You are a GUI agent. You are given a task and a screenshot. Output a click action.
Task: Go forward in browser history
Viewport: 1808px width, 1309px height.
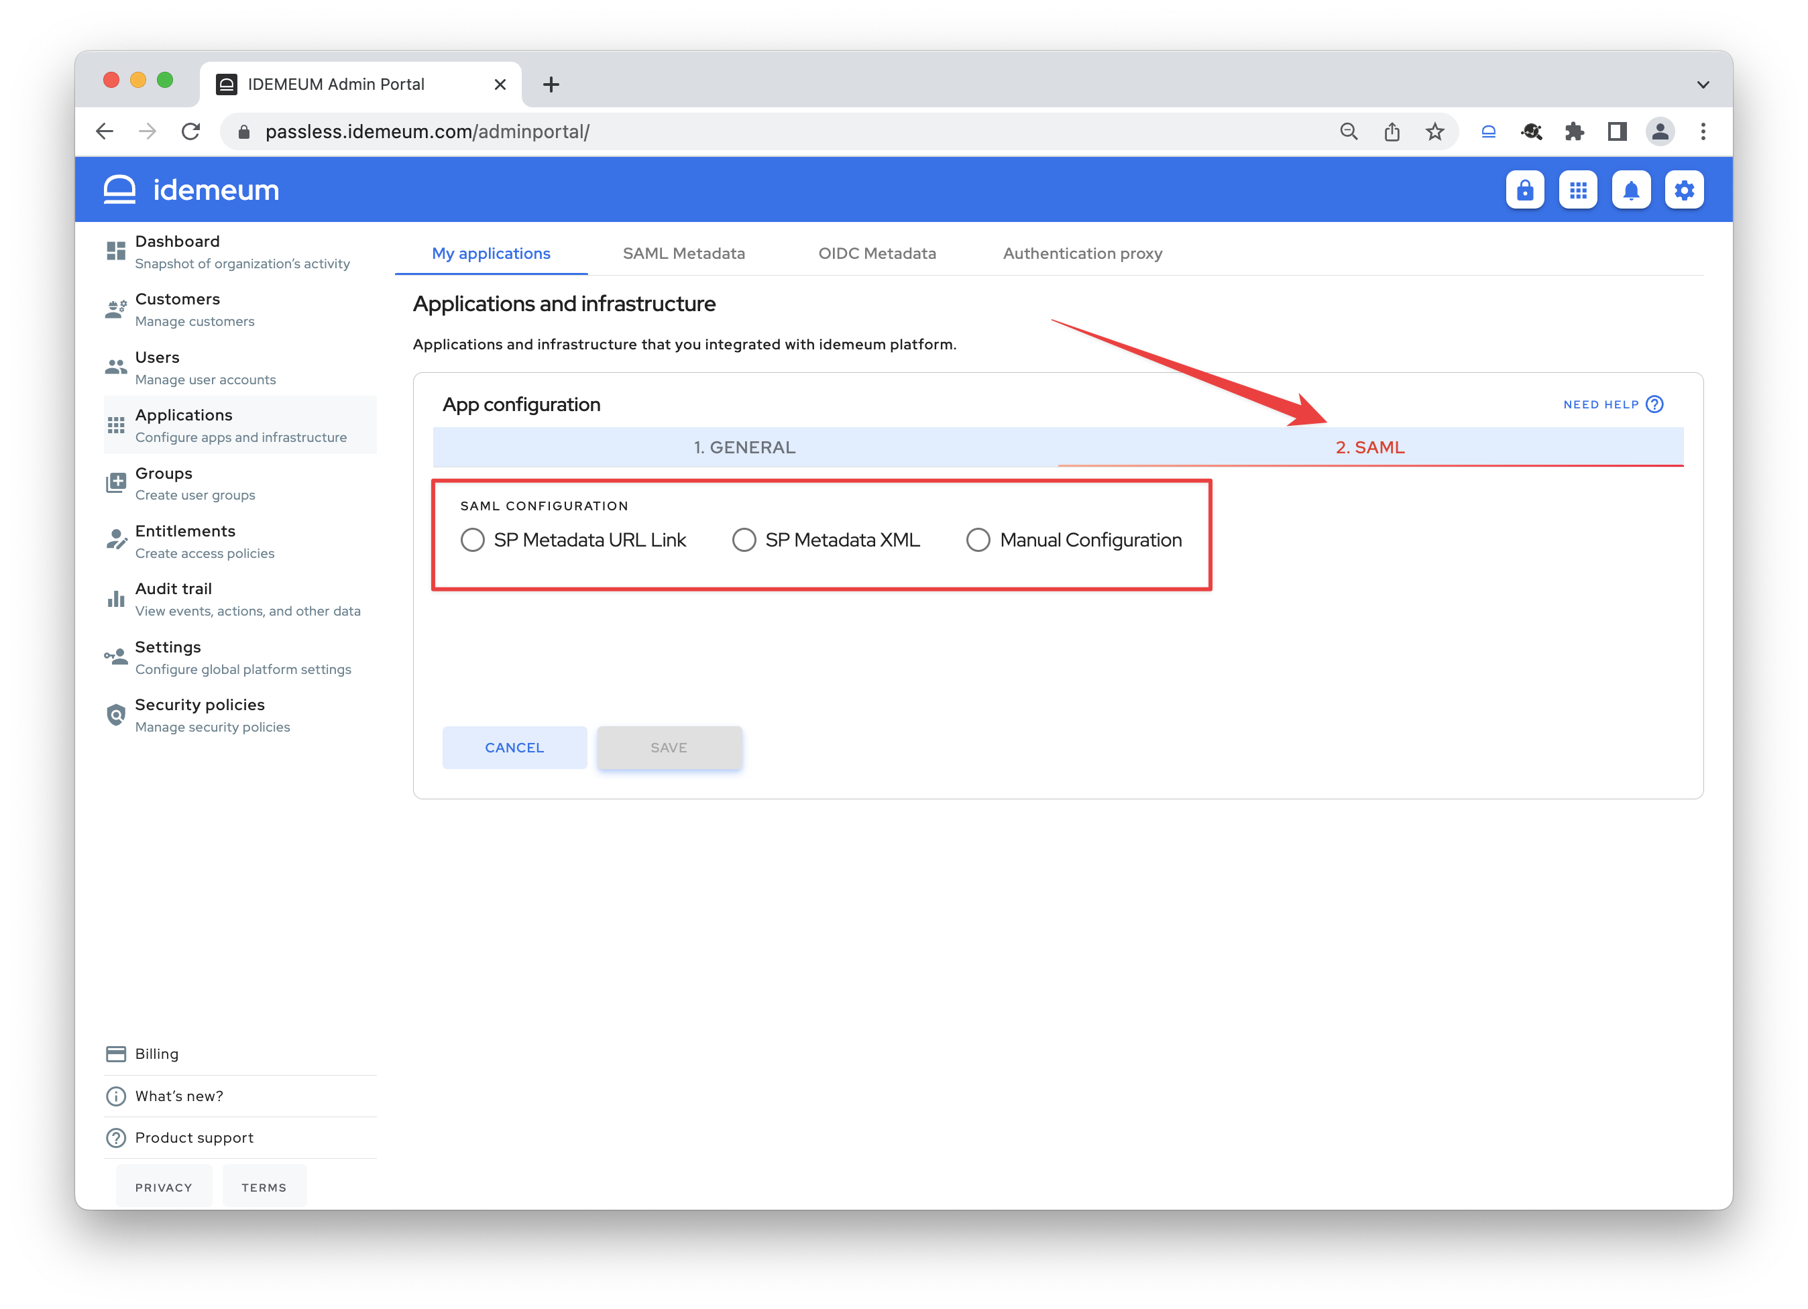point(148,131)
